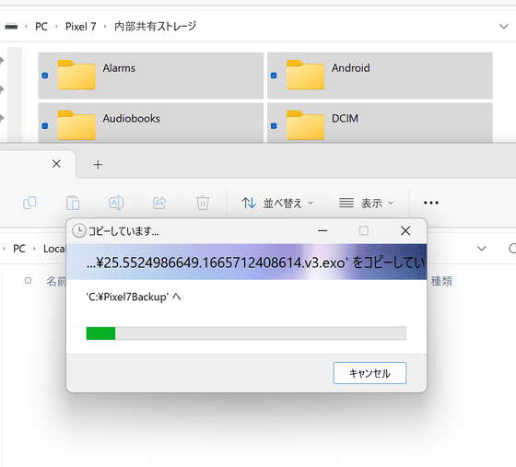Click drive icon at address bar start
This screenshot has height=467, width=516.
(x=11, y=27)
